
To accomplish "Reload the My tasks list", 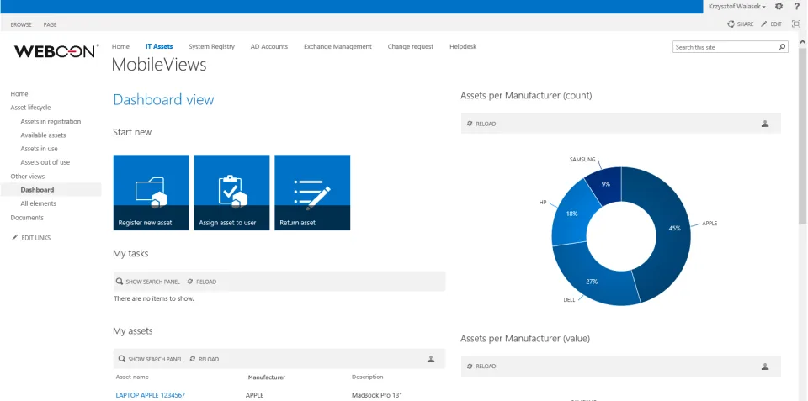I will point(201,282).
